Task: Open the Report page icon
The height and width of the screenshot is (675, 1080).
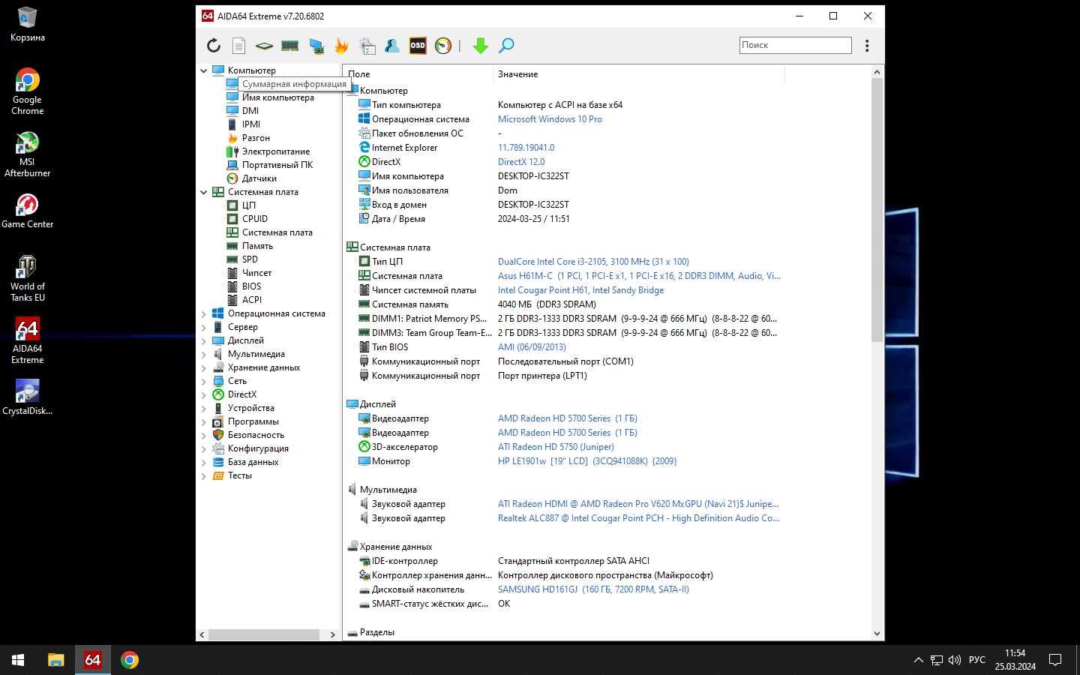Action: click(238, 46)
